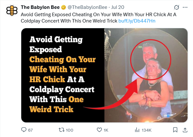This screenshot has height=137, width=193.
Task: Open Grok explain-this-post icon
Action: pyautogui.click(x=177, y=7)
